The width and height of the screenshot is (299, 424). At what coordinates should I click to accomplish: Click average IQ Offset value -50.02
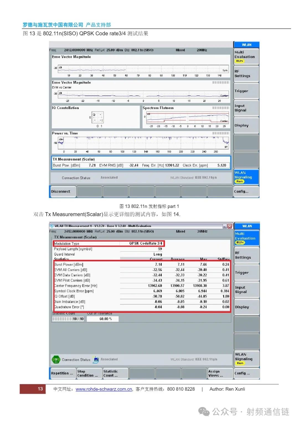tap(180, 296)
